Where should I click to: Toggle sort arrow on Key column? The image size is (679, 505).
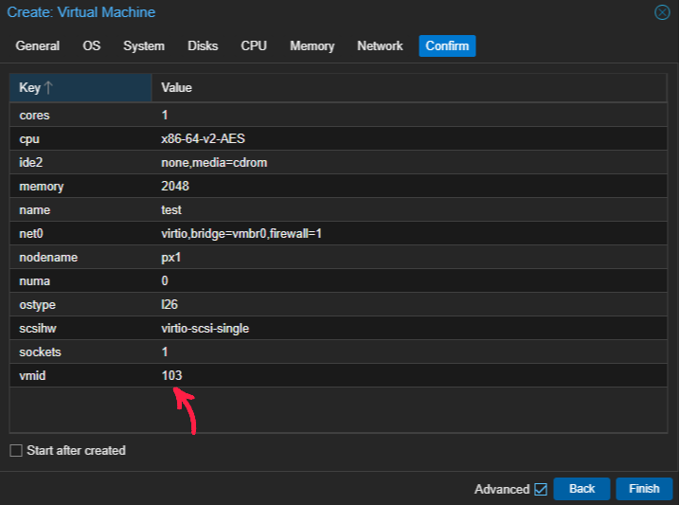(x=48, y=88)
